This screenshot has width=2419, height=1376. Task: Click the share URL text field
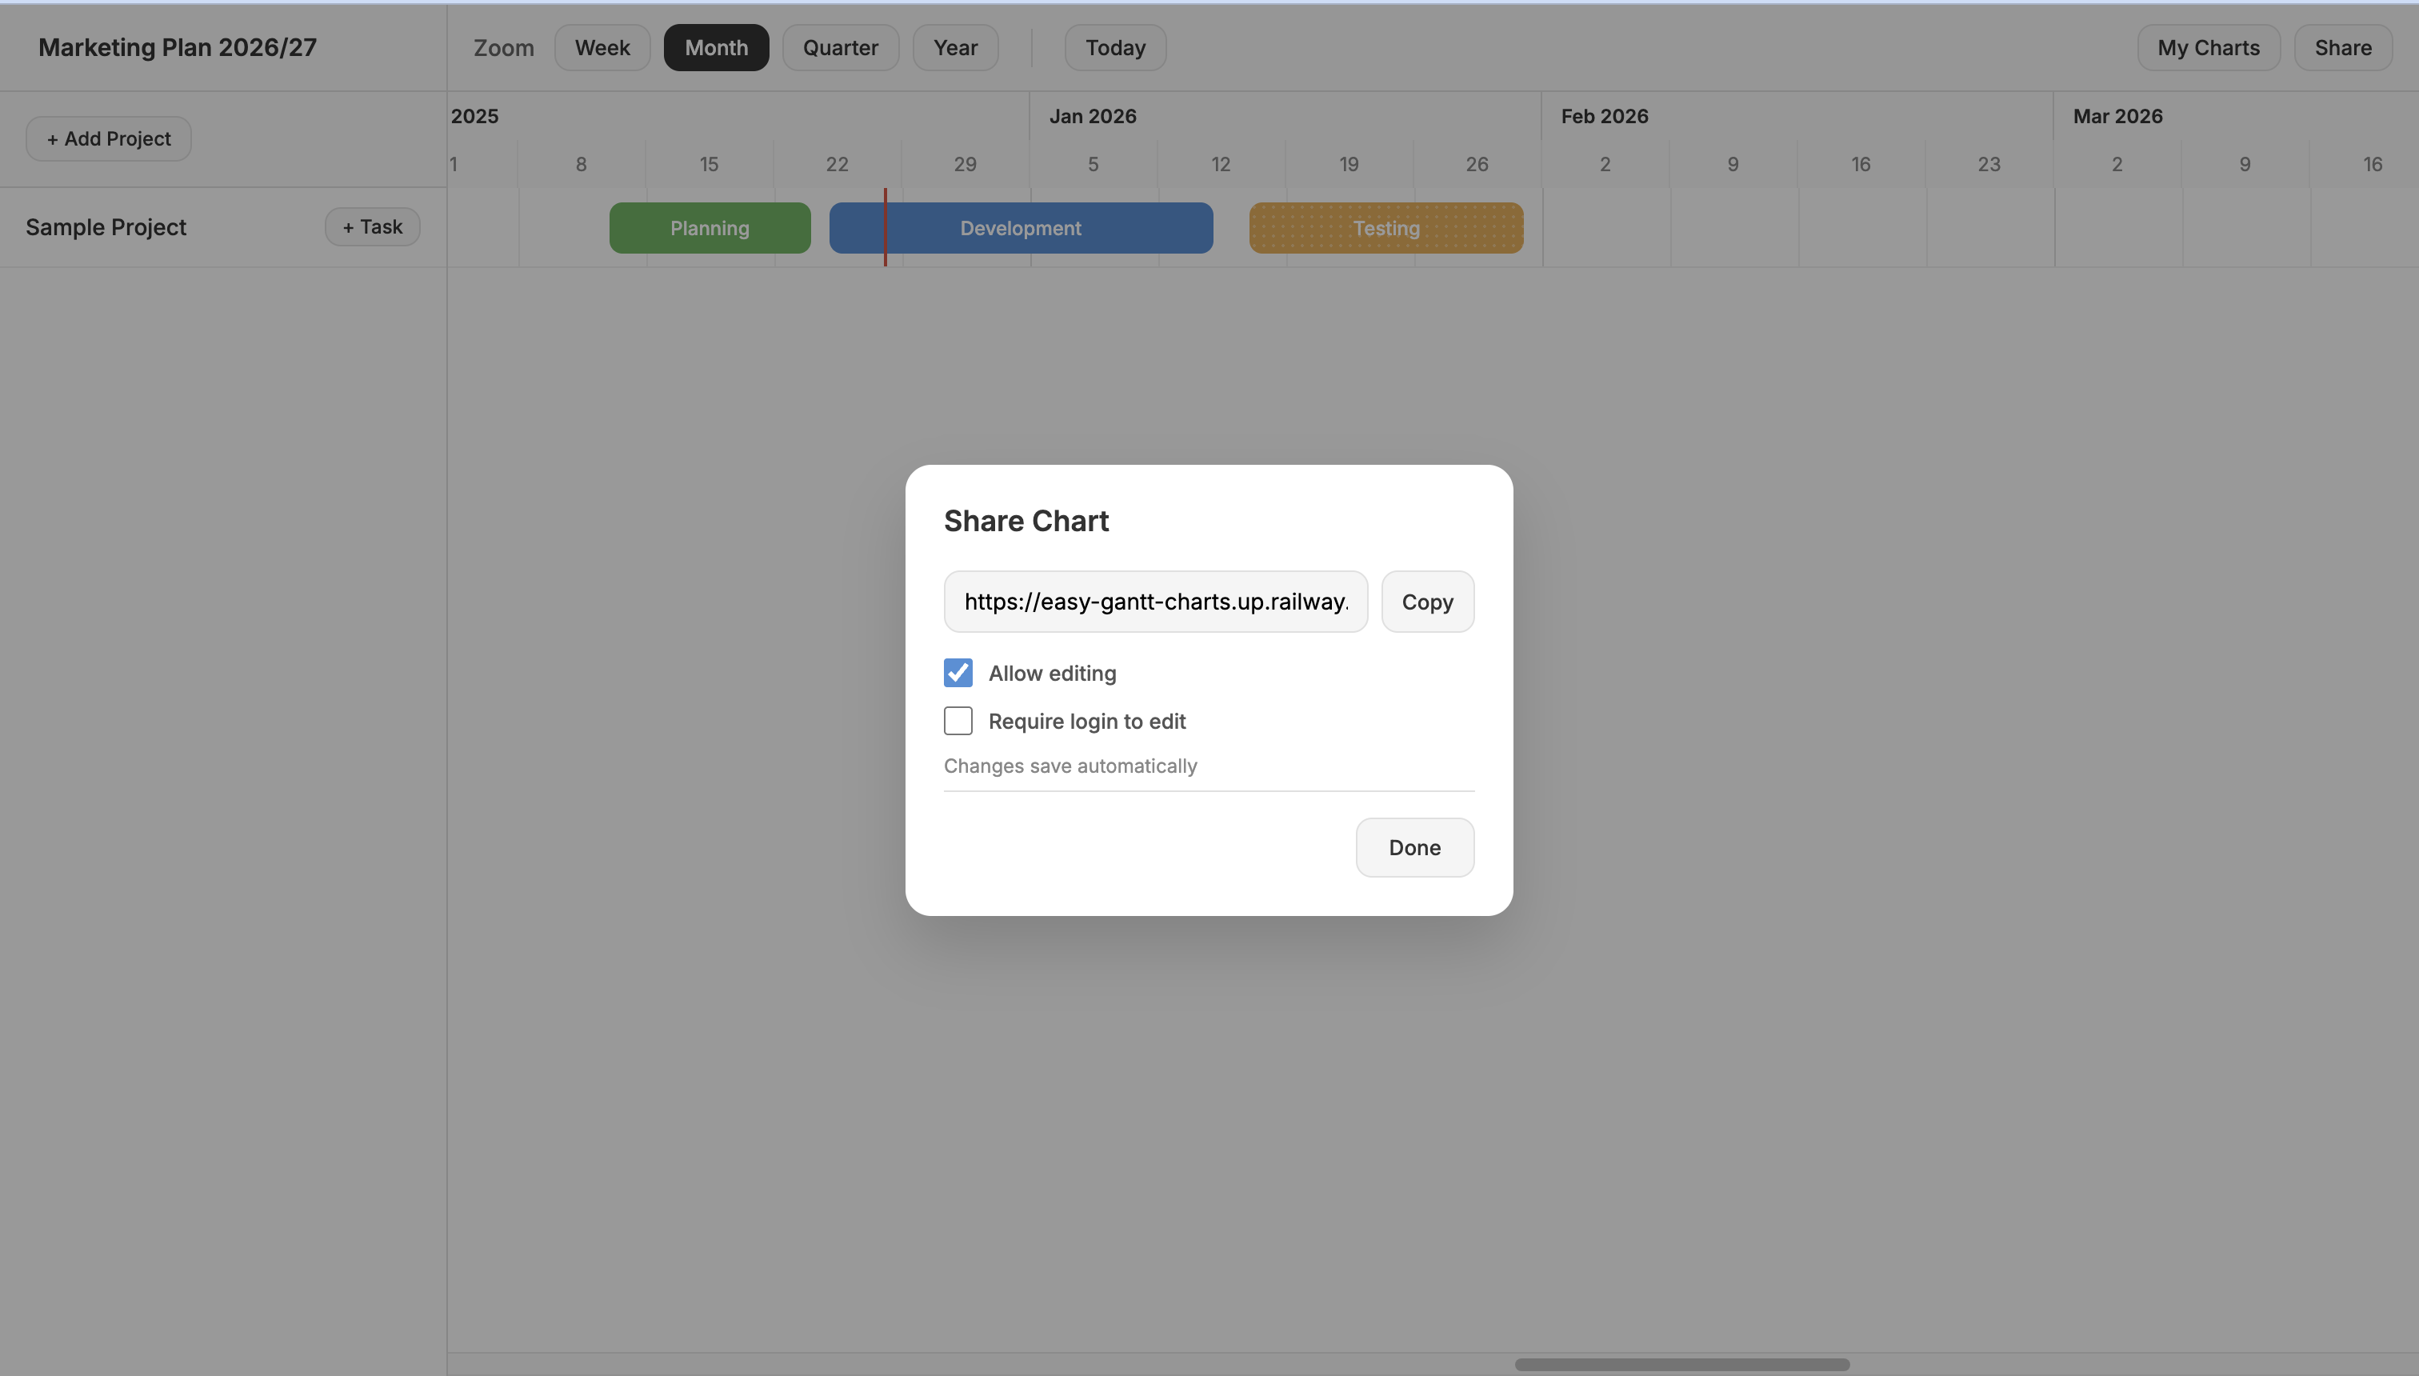[x=1154, y=602]
